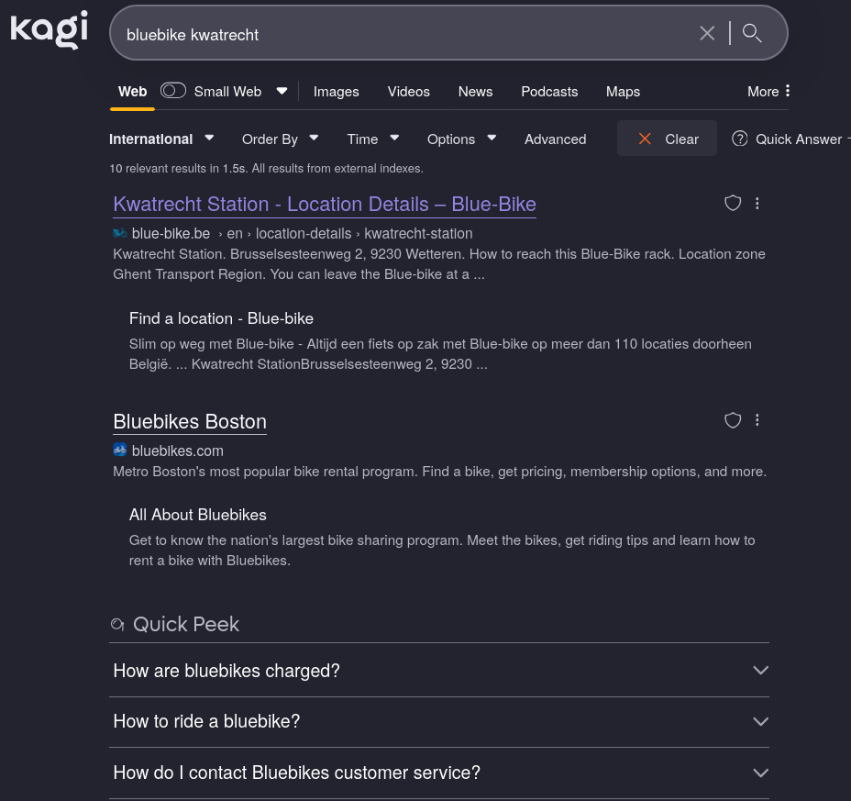Click shield icon for Kwatrecht Station result
851x801 pixels.
[x=733, y=203]
